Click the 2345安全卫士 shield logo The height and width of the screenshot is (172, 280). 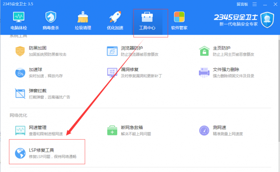pyautogui.click(x=267, y=20)
